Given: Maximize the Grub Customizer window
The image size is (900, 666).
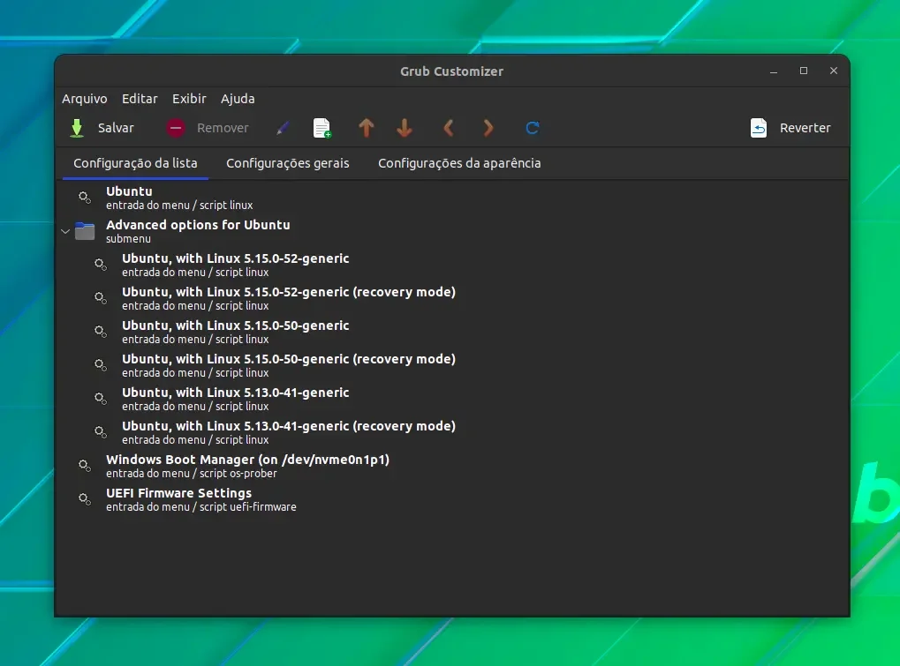Looking at the screenshot, I should point(804,71).
